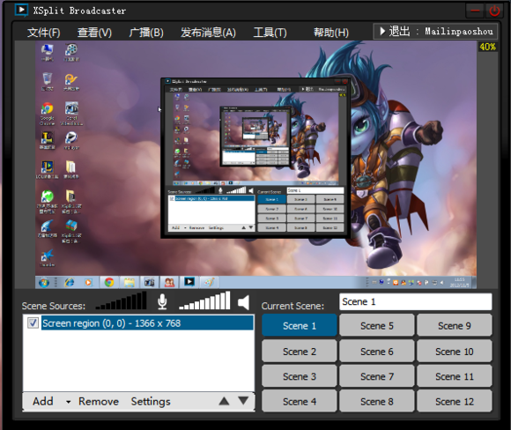The height and width of the screenshot is (430, 511).
Task: Open the 广播(B) broadcast menu
Action: [x=146, y=33]
